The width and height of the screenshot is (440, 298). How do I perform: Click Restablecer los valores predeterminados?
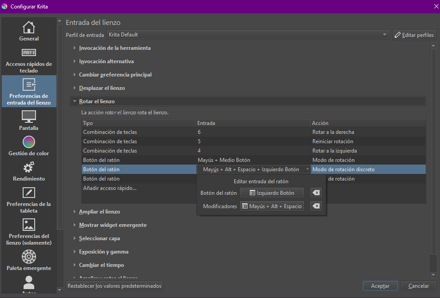114,286
